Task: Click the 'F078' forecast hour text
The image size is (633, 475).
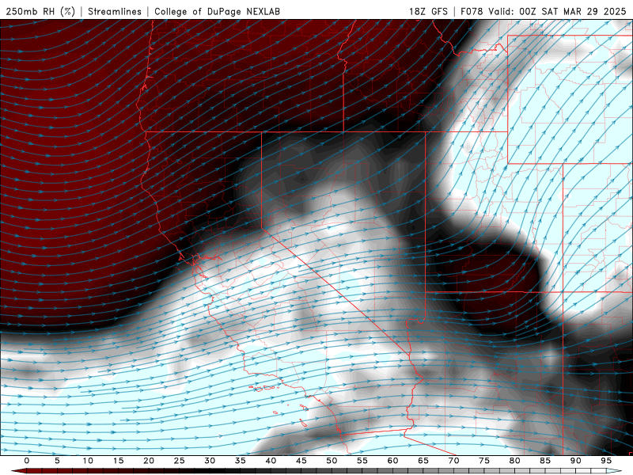Action: tap(472, 11)
